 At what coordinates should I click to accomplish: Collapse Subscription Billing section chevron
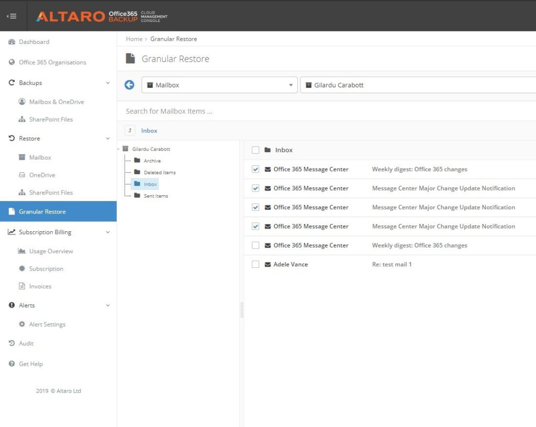click(x=108, y=232)
